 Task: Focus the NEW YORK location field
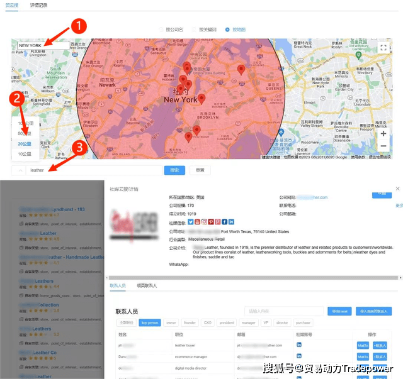tap(43, 45)
